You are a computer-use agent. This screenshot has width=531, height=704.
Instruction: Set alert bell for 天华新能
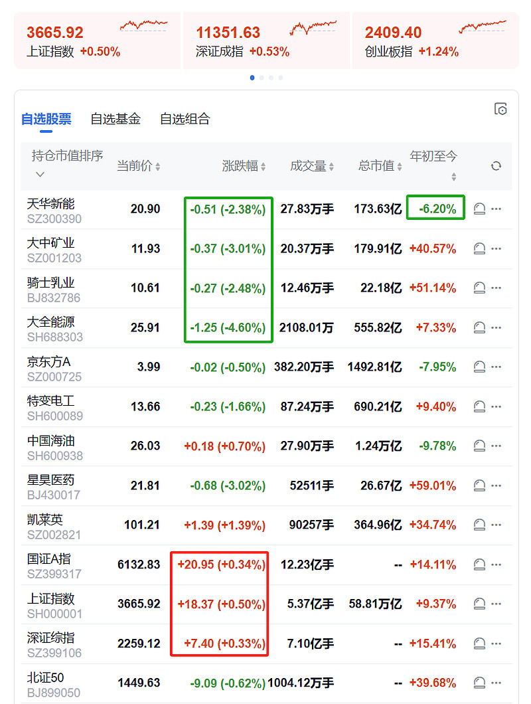point(479,209)
